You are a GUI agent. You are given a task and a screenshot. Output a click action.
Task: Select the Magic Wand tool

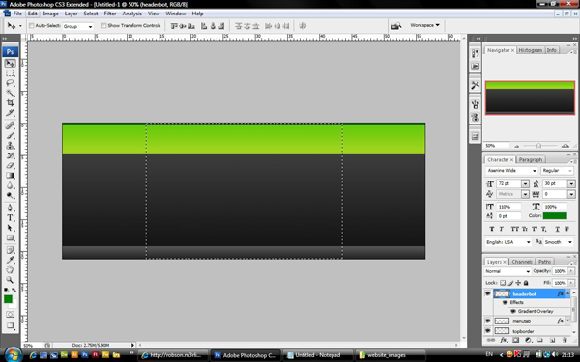tap(11, 93)
